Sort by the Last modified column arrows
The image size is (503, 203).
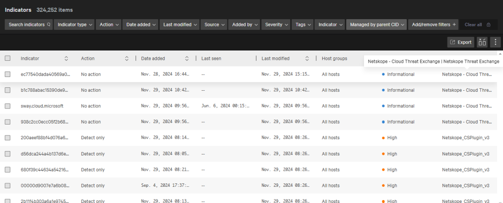[307, 58]
